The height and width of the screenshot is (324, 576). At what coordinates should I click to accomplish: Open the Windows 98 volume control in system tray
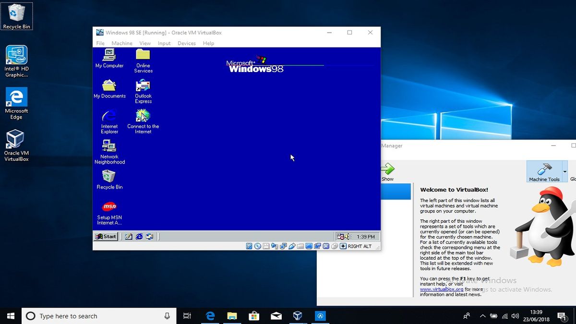coord(348,236)
